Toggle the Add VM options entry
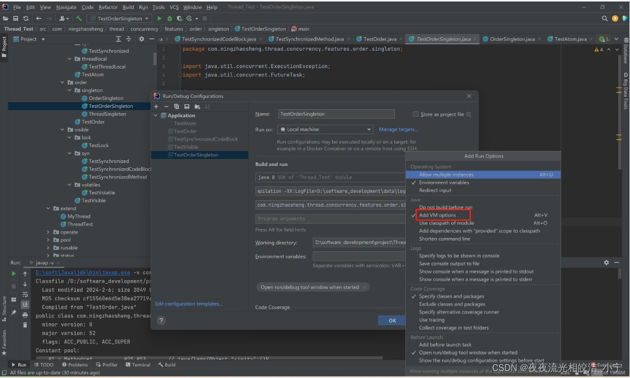The image size is (630, 378). pos(437,215)
